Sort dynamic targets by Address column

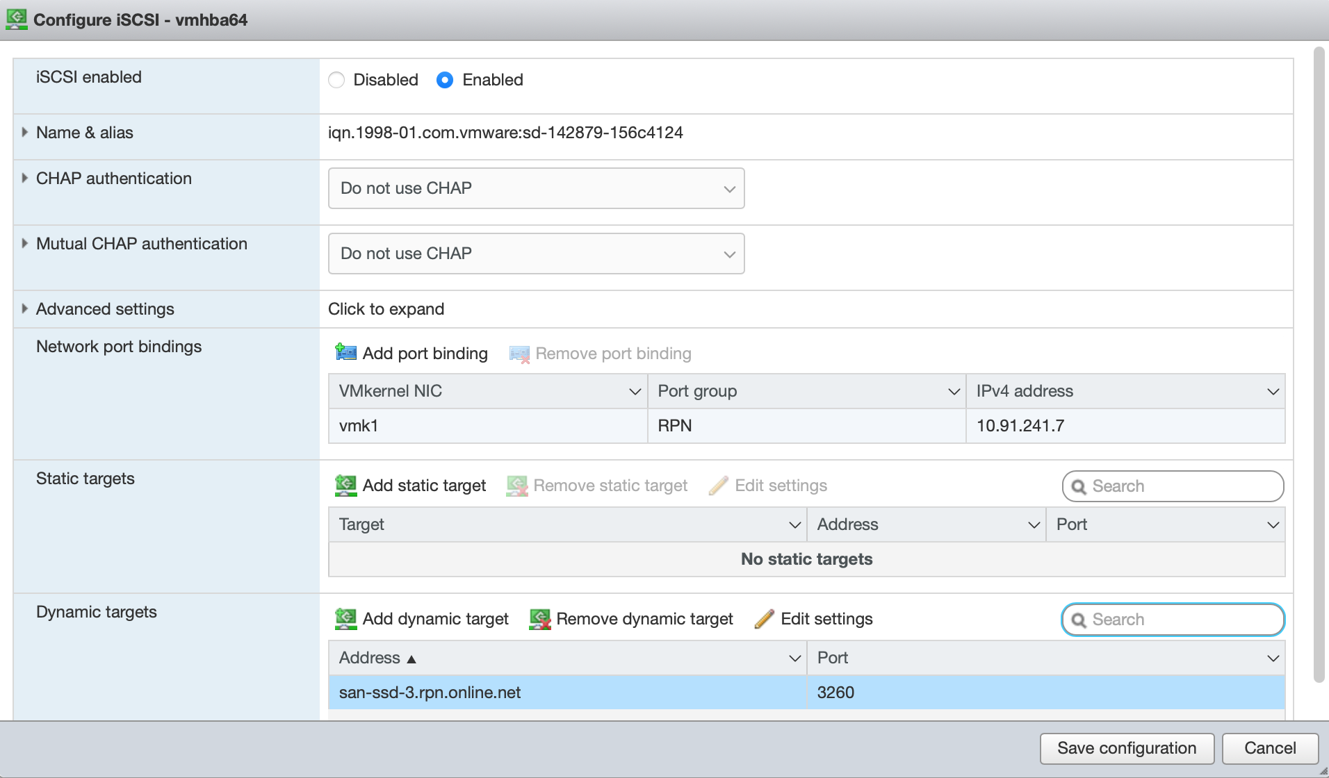(370, 658)
